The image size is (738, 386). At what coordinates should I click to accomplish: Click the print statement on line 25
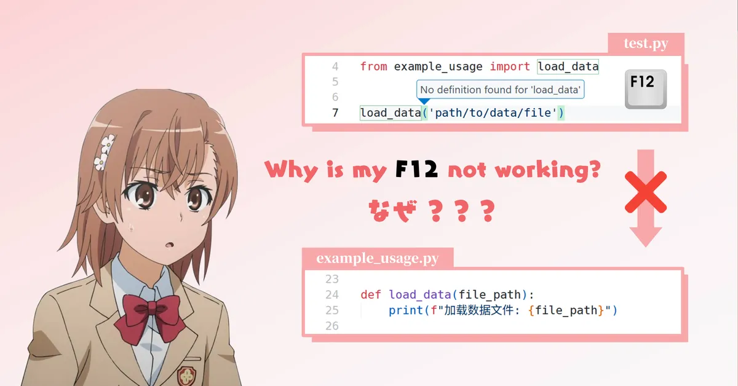click(502, 310)
